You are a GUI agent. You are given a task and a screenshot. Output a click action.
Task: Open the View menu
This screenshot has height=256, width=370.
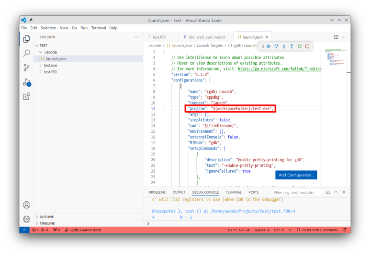64,28
